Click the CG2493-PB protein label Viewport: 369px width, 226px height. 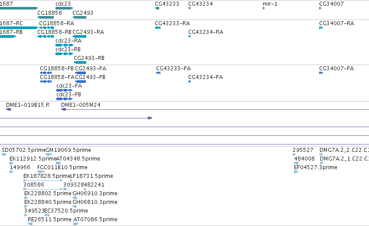point(90,77)
